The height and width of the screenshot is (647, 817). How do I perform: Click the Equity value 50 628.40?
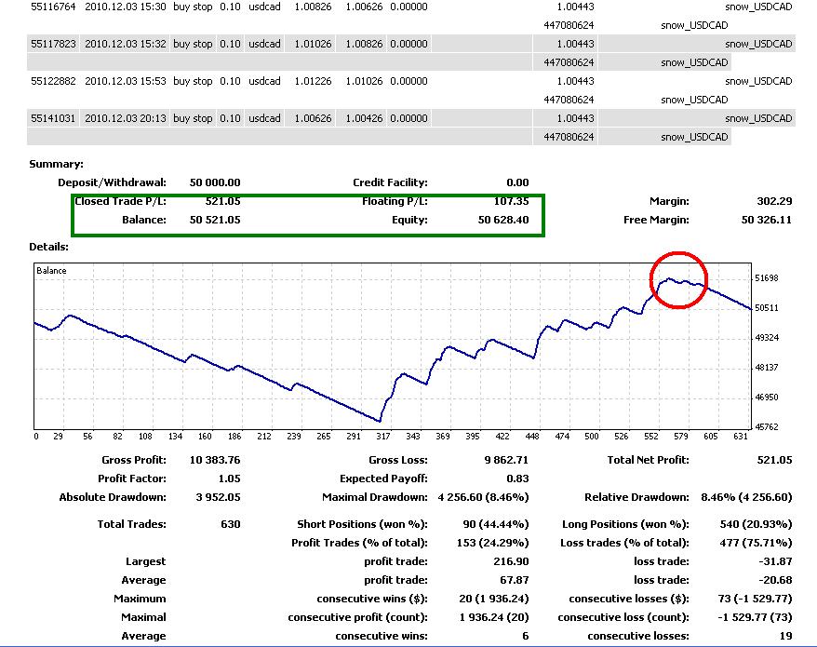pyautogui.click(x=503, y=220)
